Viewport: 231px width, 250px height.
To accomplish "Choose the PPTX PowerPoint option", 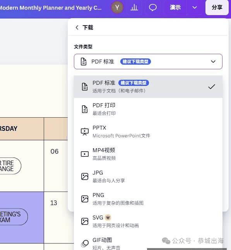I will (148, 132).
